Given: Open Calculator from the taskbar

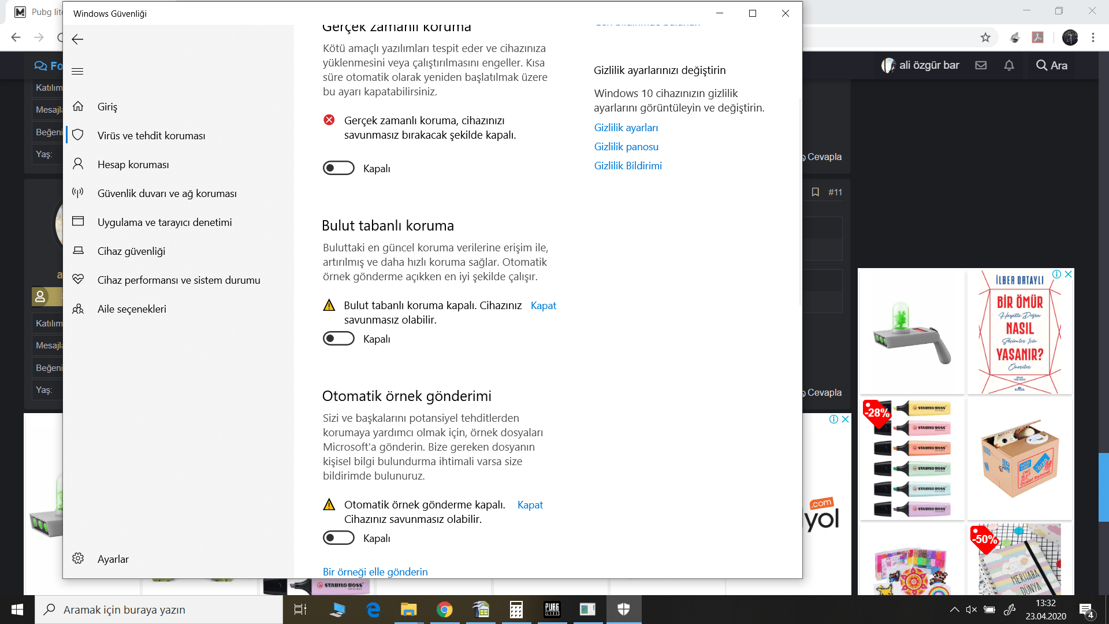Looking at the screenshot, I should [516, 610].
